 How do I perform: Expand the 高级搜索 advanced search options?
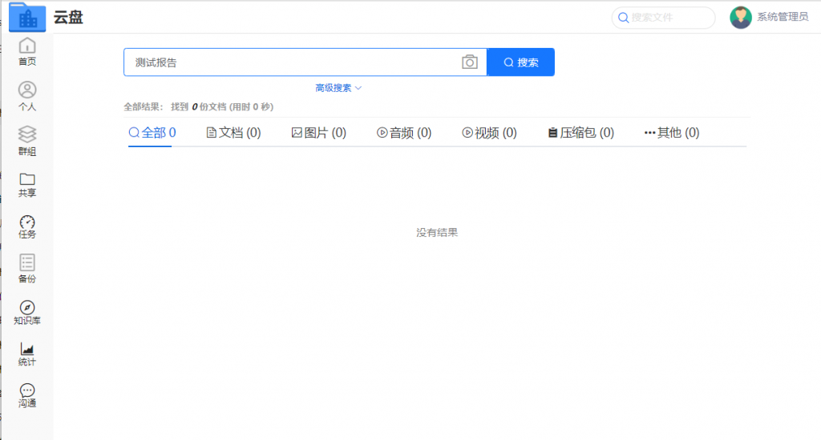point(338,88)
